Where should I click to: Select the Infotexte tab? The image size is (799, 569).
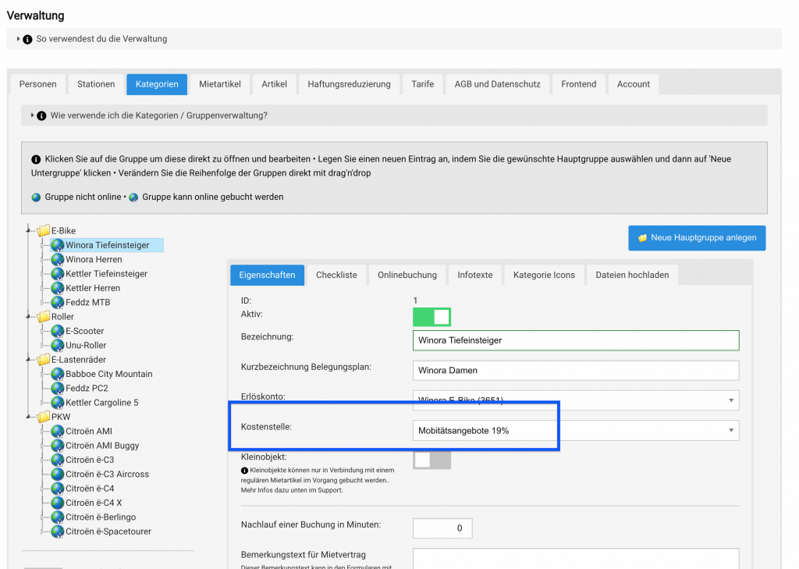[475, 275]
